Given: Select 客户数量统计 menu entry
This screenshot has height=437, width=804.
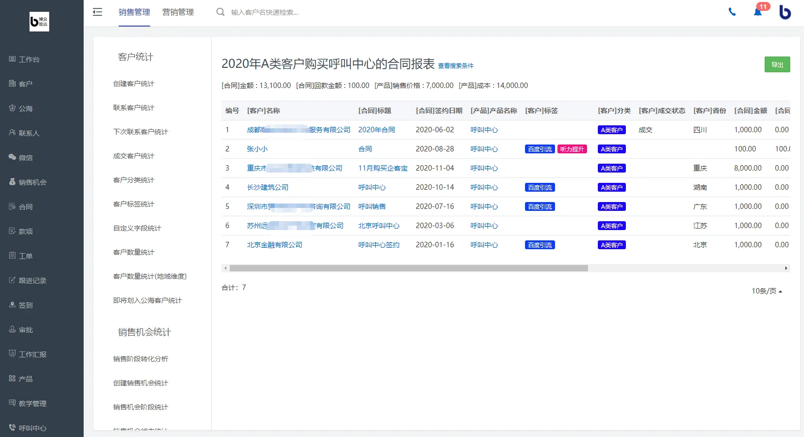Looking at the screenshot, I should (134, 252).
